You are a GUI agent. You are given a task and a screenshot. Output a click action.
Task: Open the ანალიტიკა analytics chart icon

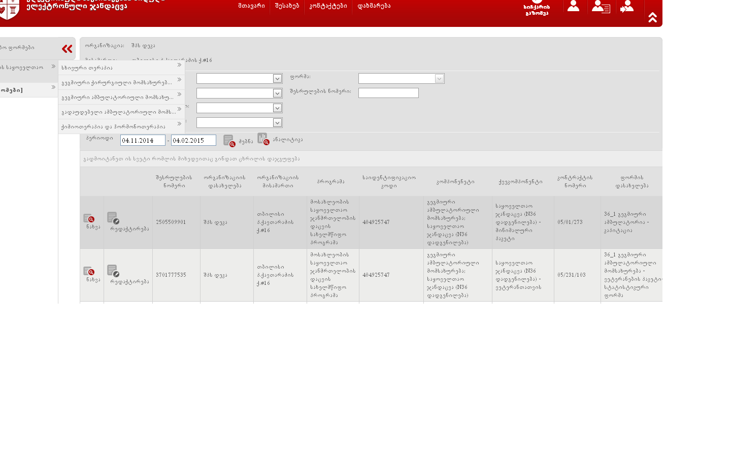[x=263, y=139]
